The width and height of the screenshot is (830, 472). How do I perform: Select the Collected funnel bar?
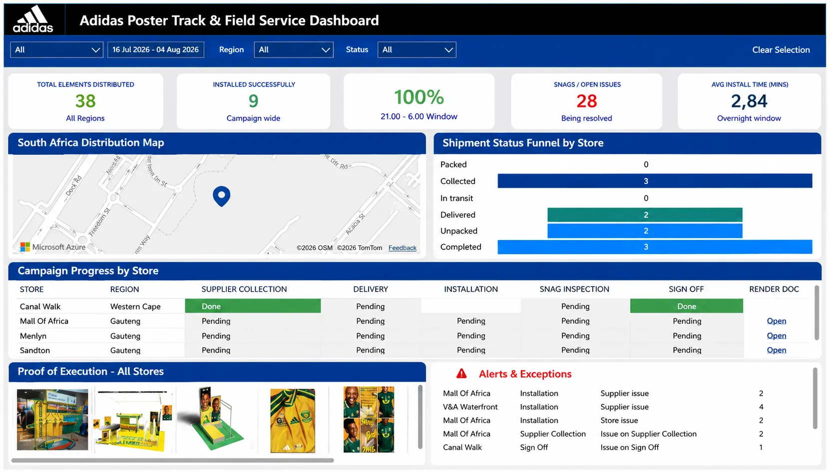(x=655, y=181)
